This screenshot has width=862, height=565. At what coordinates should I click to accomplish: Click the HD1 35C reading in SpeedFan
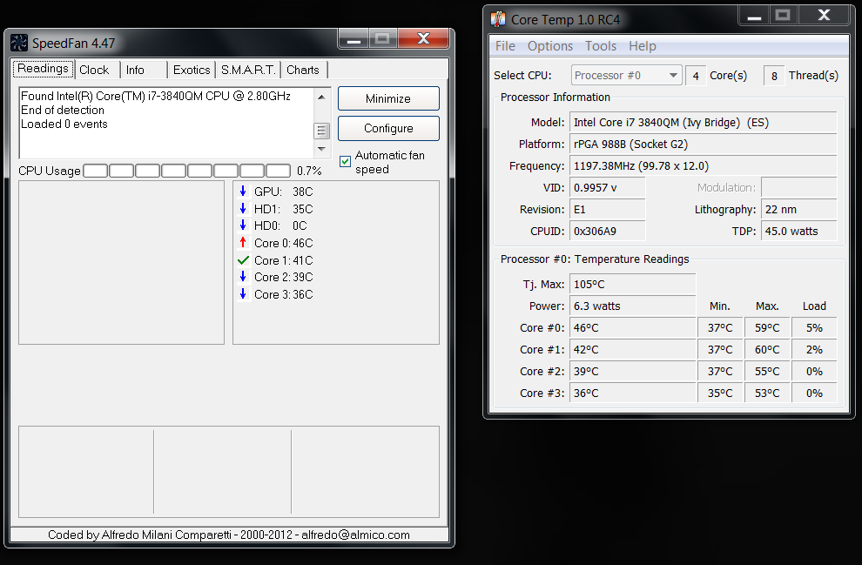point(283,209)
